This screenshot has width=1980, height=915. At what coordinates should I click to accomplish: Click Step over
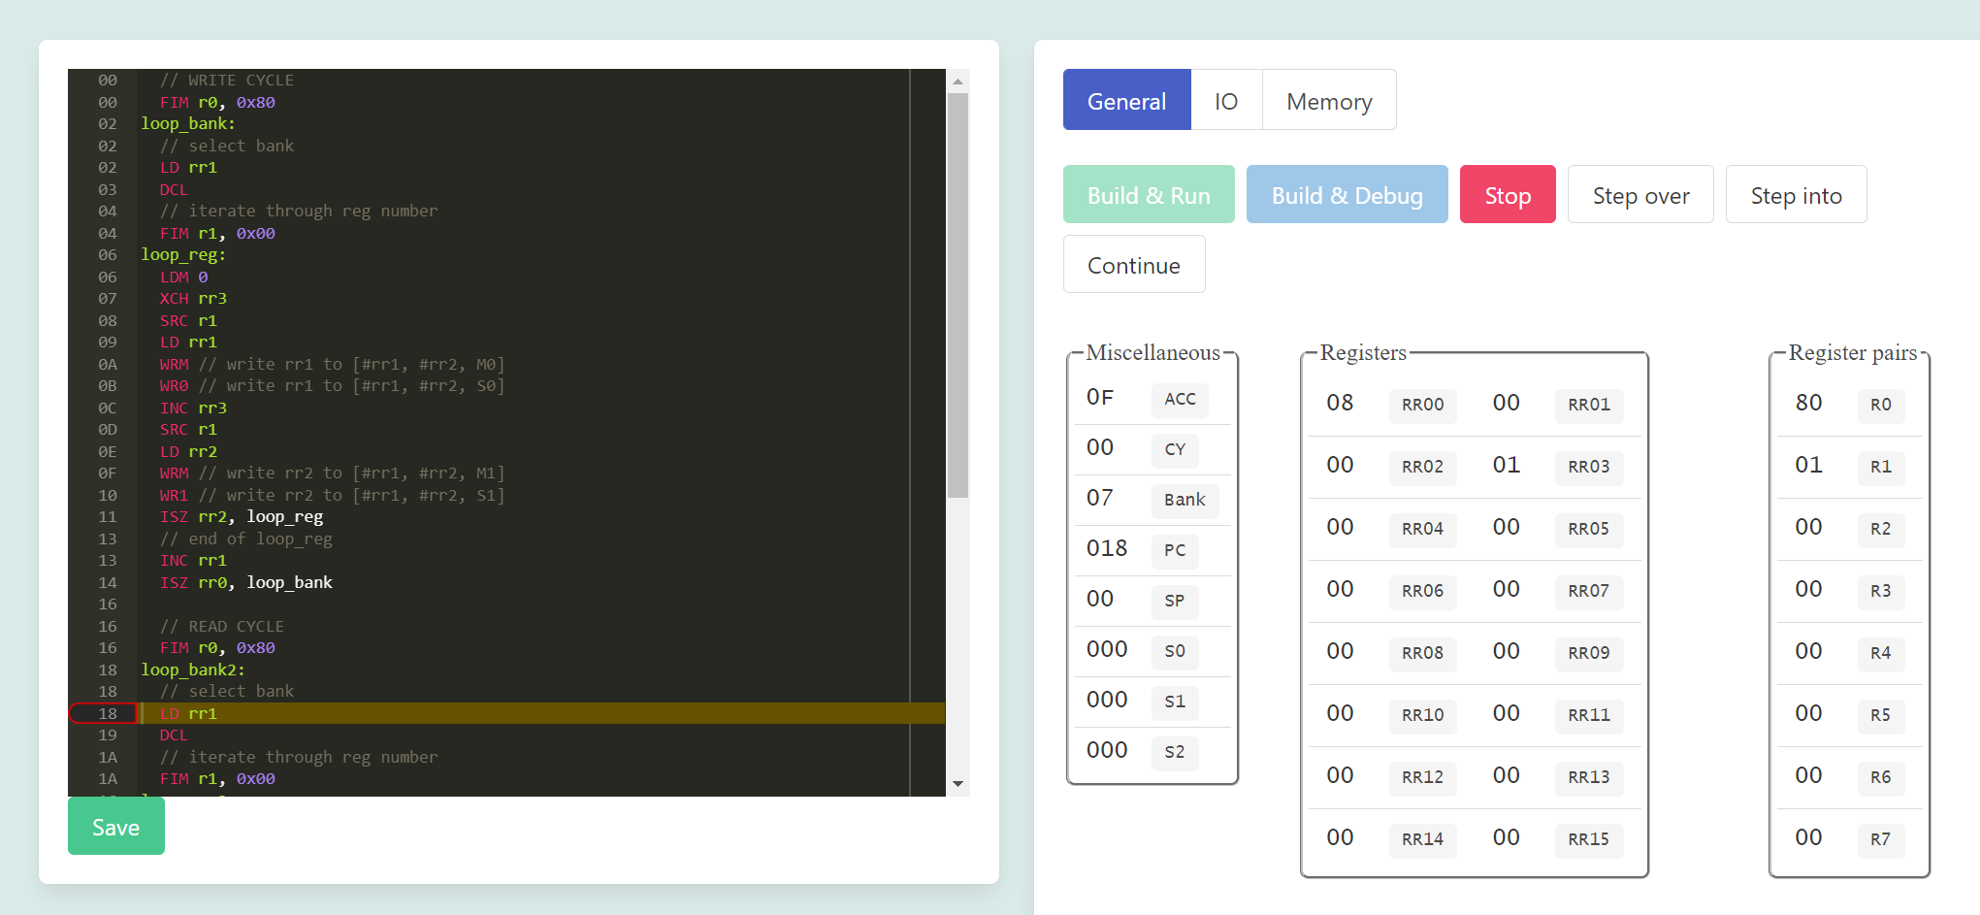pyautogui.click(x=1640, y=195)
